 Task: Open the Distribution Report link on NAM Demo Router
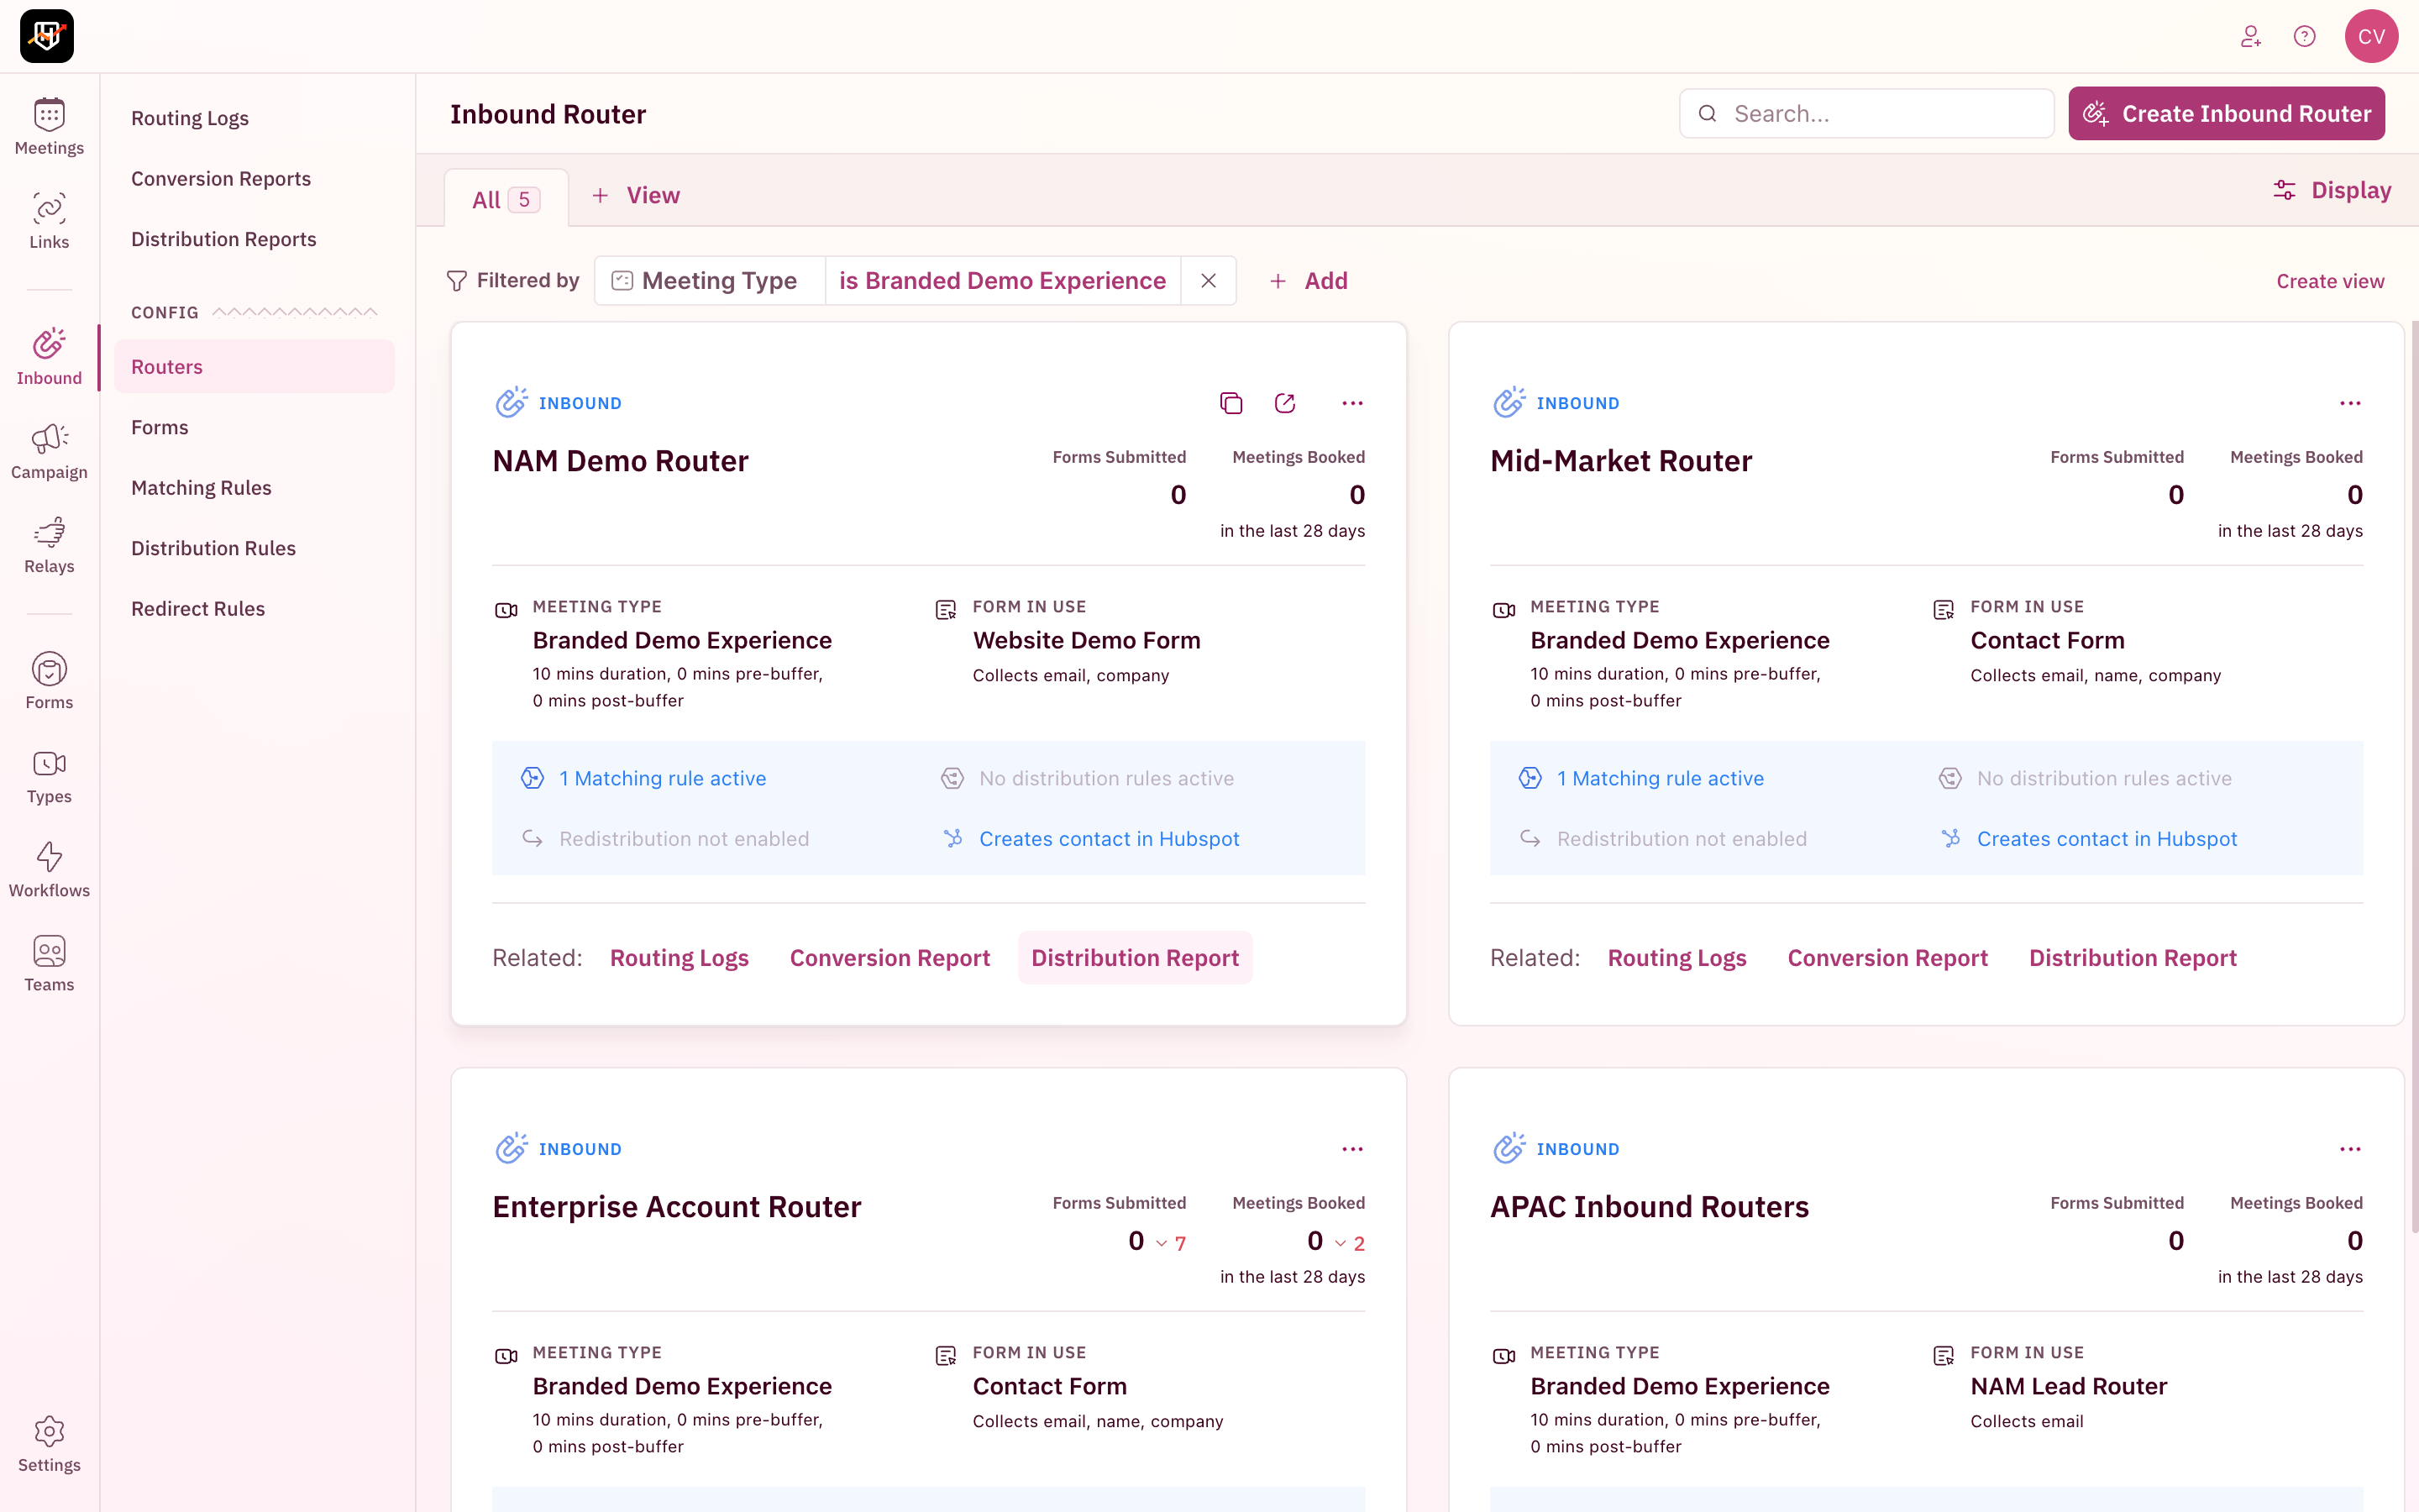[1135, 958]
